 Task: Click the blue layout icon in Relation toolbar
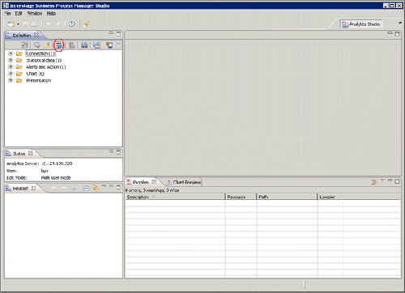(x=86, y=188)
